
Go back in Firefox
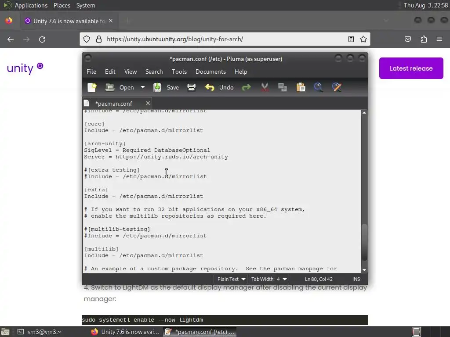11,39
